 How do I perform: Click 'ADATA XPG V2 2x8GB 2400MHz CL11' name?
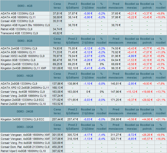[25, 88]
